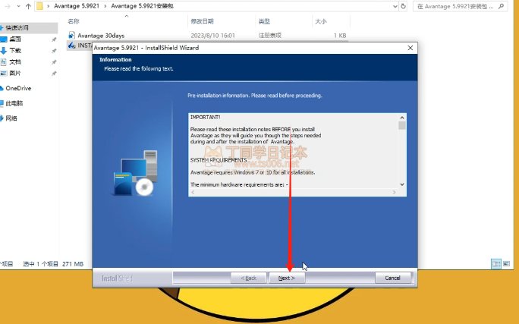Click the Pictures icon in sidebar

(x=3, y=73)
